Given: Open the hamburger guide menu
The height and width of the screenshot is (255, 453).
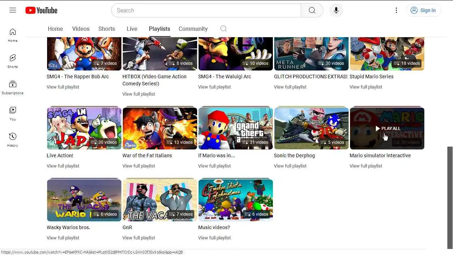Looking at the screenshot, I should click(x=13, y=10).
